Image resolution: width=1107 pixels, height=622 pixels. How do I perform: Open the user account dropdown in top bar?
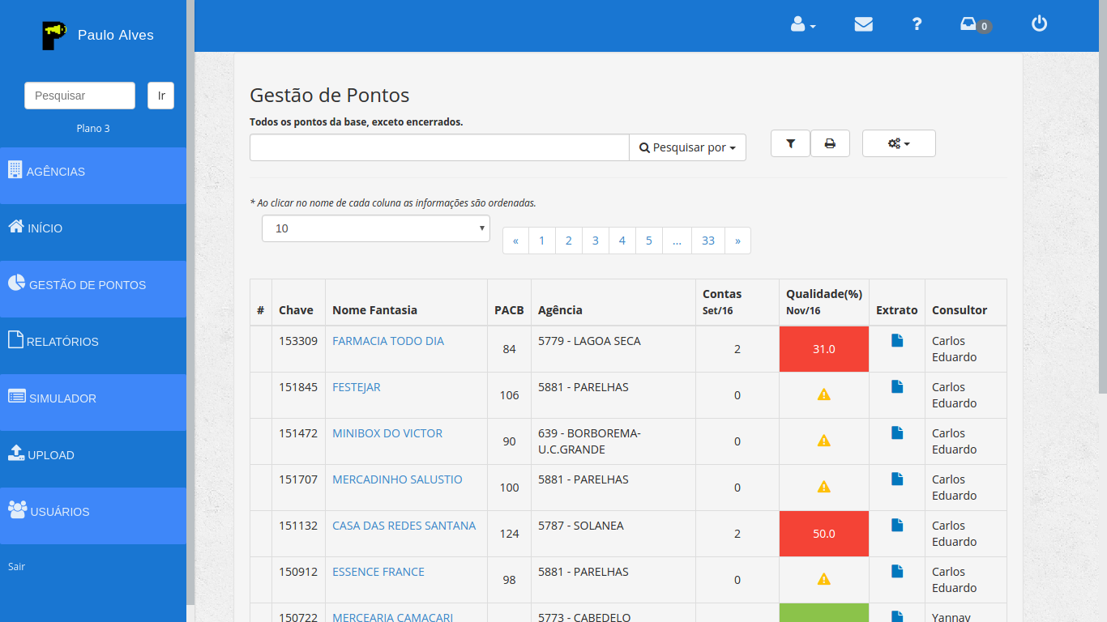click(803, 24)
